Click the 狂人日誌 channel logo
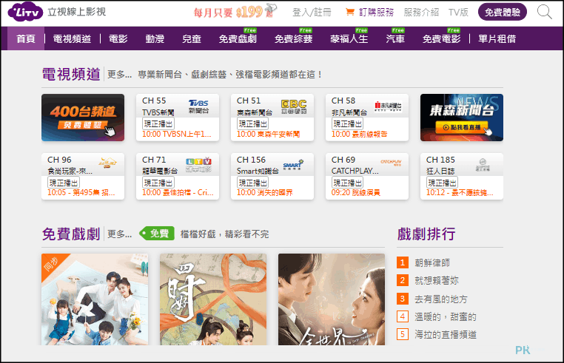564x363 pixels. click(x=483, y=165)
